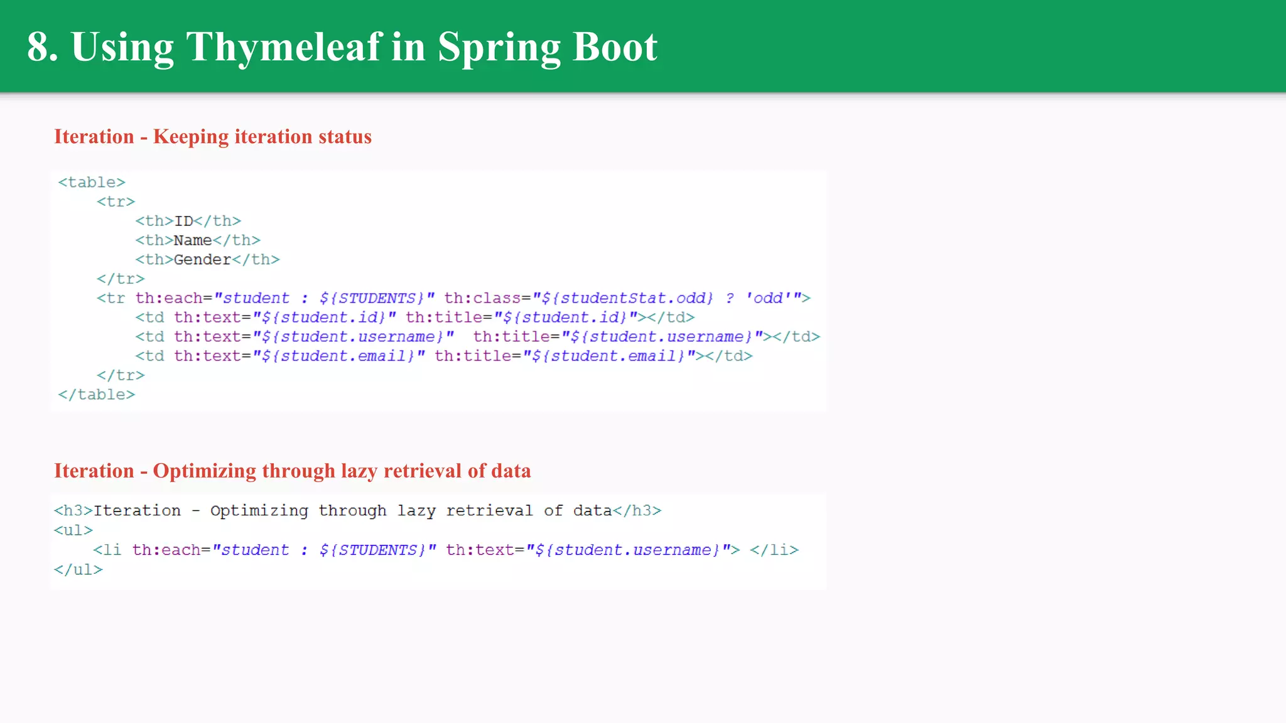Click the <th>ID</th> code line

point(188,221)
